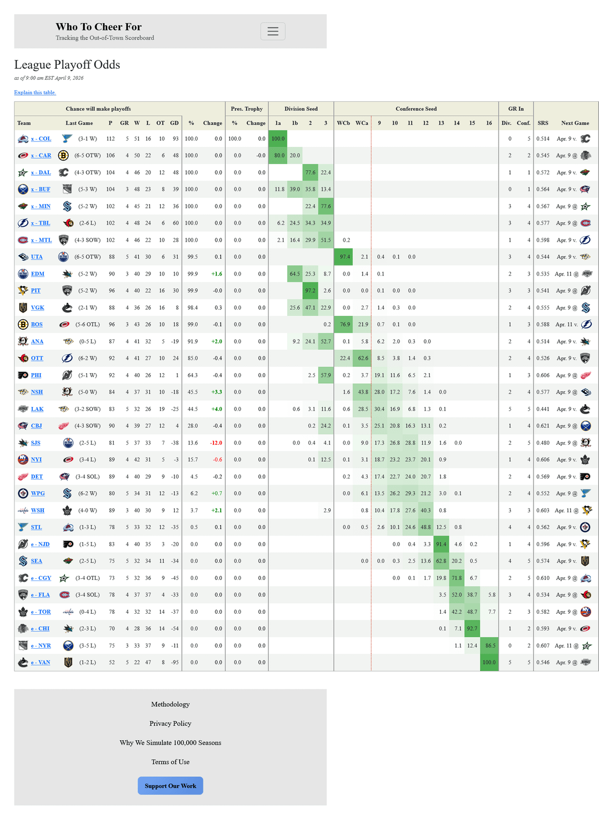
Task: Open the Methodology footer link
Action: pos(170,705)
